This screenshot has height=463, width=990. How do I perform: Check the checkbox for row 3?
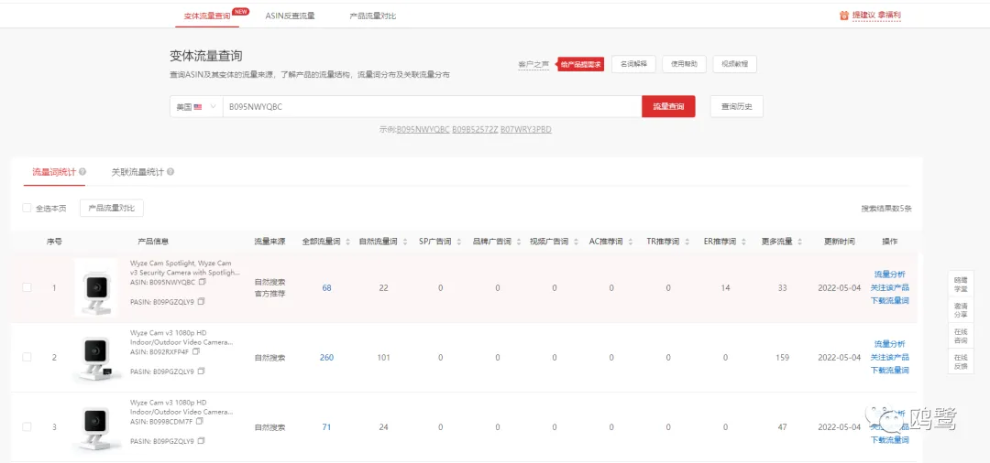click(27, 426)
